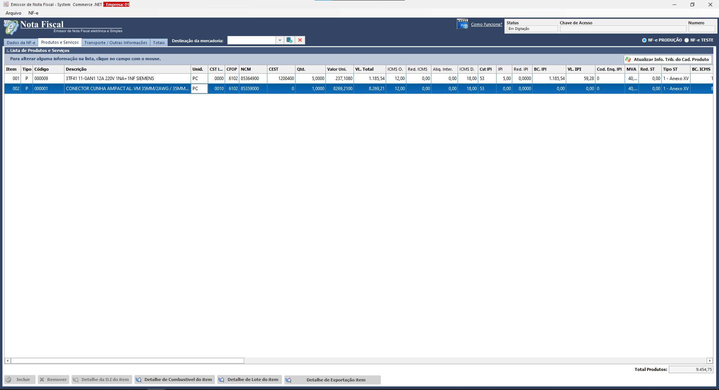This screenshot has width=719, height=390.
Task: Click the Descrição column header
Action: [76, 69]
